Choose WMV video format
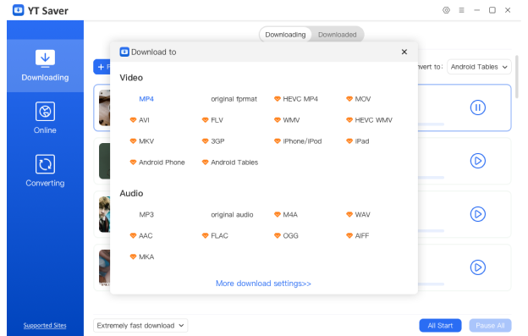This screenshot has width=528, height=336. (x=287, y=120)
